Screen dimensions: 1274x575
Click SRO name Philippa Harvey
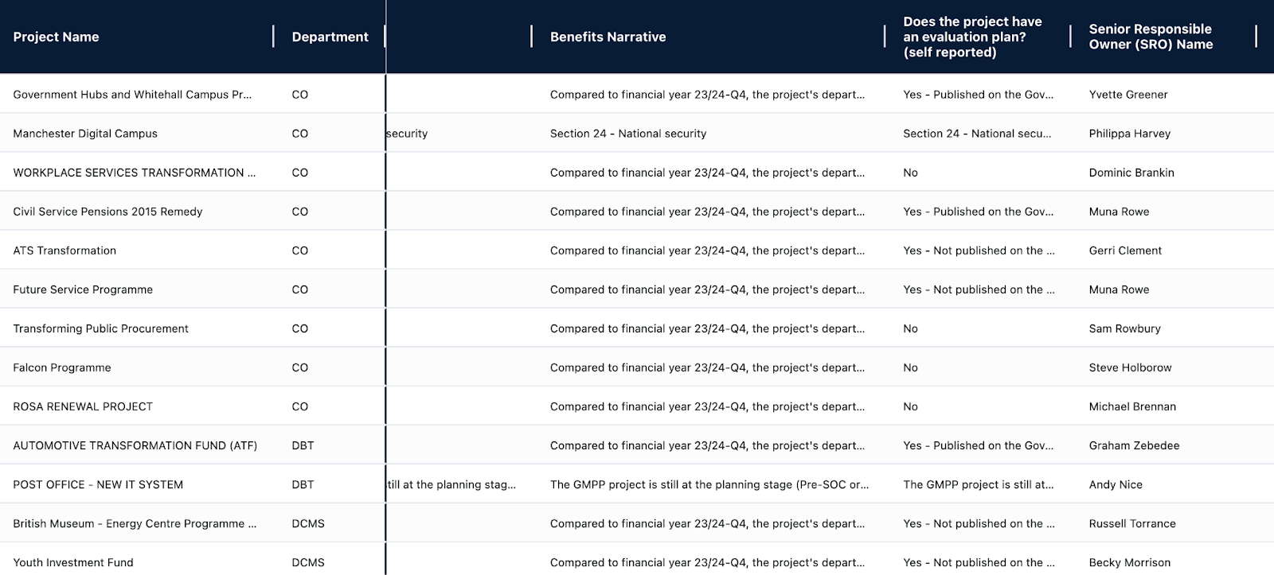click(x=1130, y=134)
